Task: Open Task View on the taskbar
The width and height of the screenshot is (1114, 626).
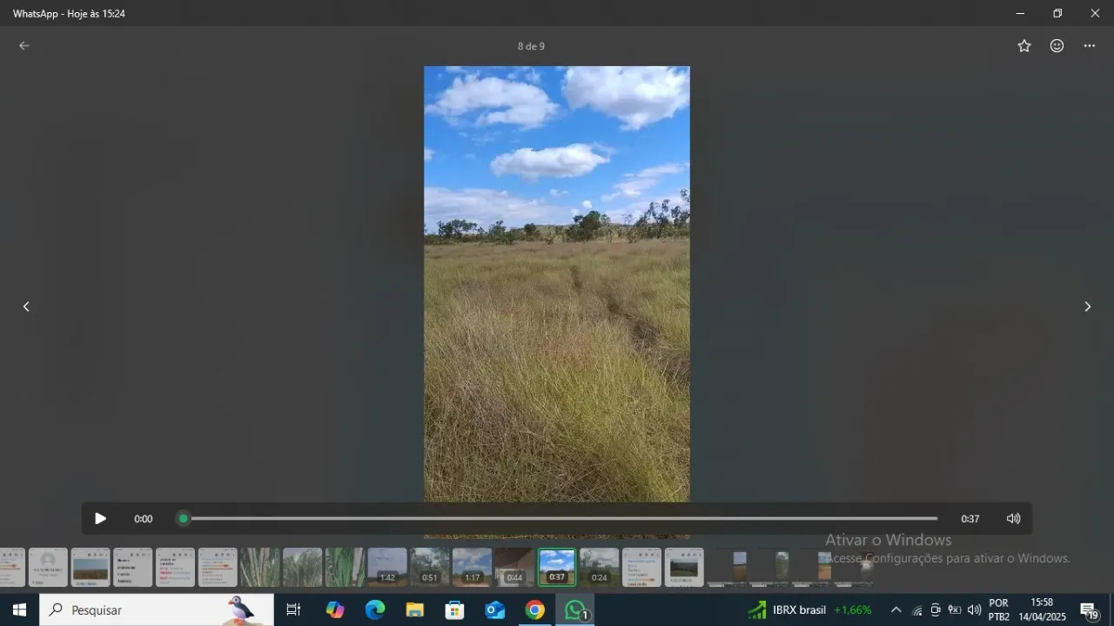Action: point(293,610)
